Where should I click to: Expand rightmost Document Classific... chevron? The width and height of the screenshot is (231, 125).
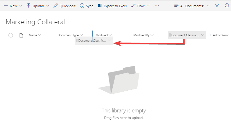[x=203, y=35]
